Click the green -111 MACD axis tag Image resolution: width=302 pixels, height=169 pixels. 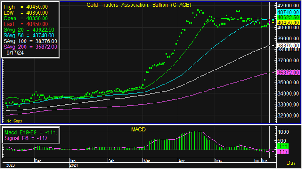[283, 147]
